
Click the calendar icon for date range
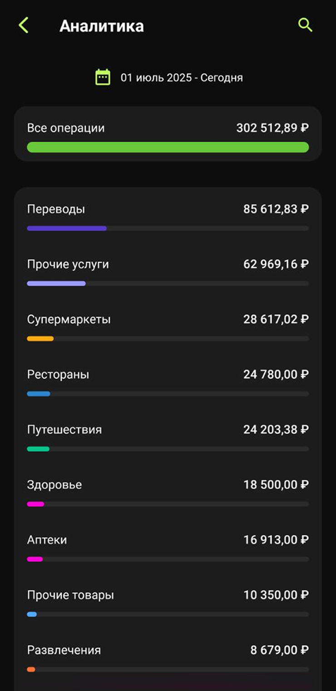tap(103, 77)
